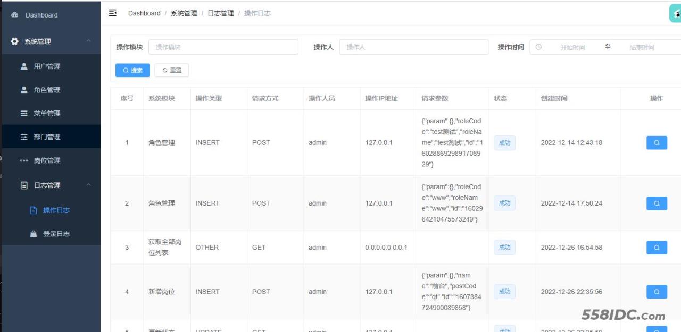Screen dimensions: 681x332
Task: Click the 操作日志 file icon
Action: click(x=34, y=210)
